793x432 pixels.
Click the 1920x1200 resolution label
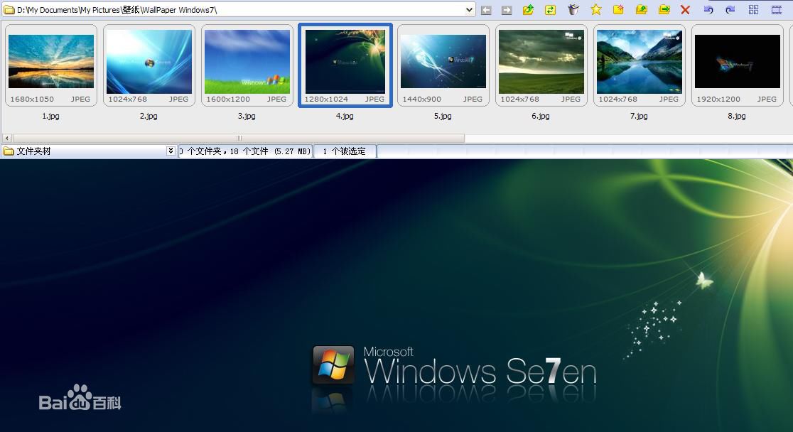tap(718, 99)
